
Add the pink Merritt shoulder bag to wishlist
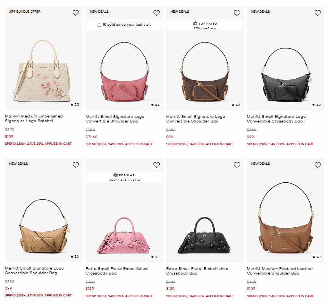156,13
